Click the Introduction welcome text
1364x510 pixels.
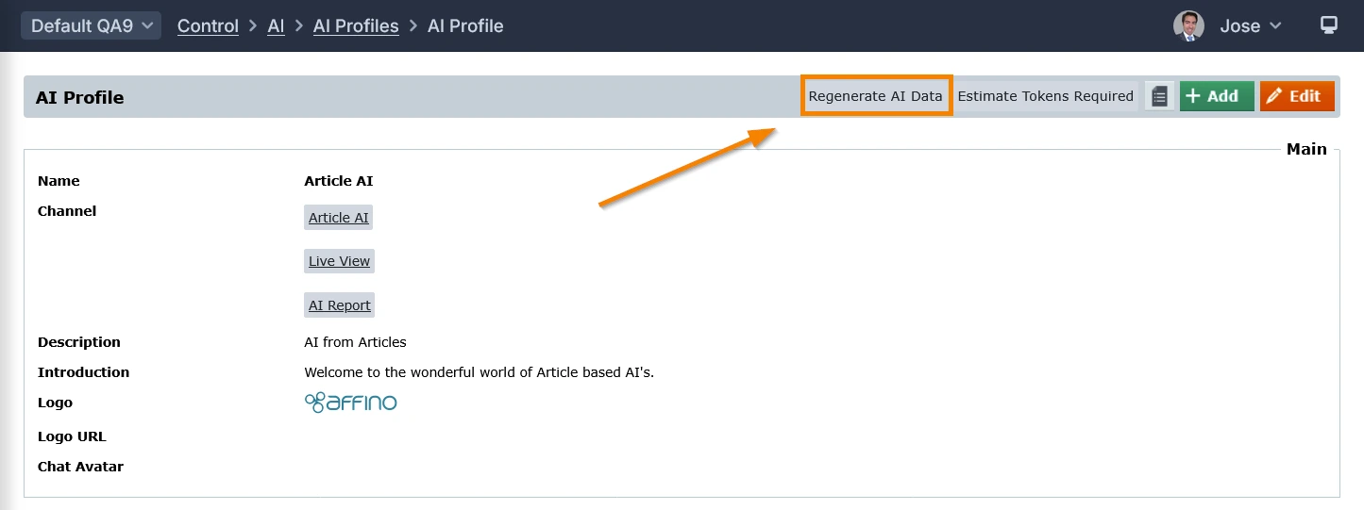click(x=479, y=372)
